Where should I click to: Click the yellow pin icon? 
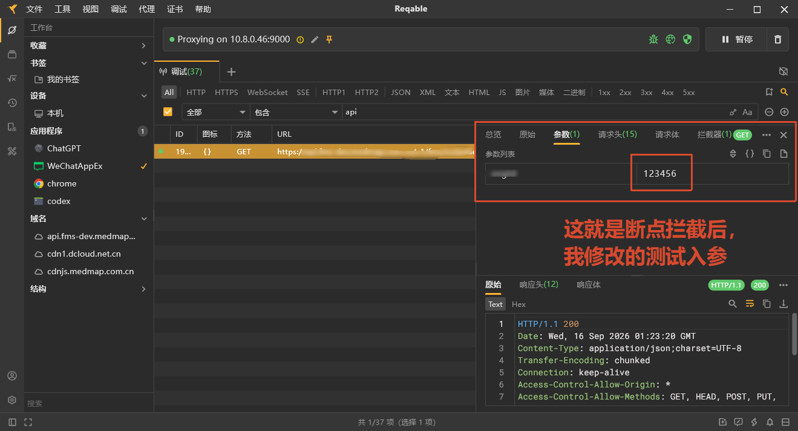coord(329,39)
